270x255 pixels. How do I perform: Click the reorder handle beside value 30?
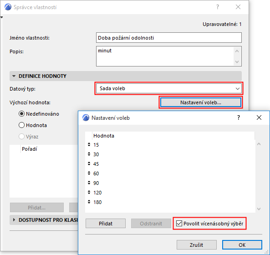pos(89,154)
